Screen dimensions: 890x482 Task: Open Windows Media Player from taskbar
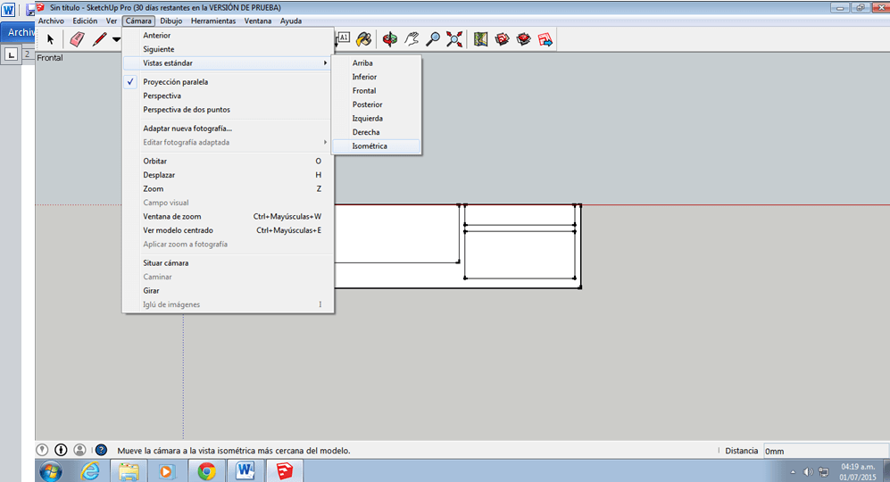coord(167,471)
